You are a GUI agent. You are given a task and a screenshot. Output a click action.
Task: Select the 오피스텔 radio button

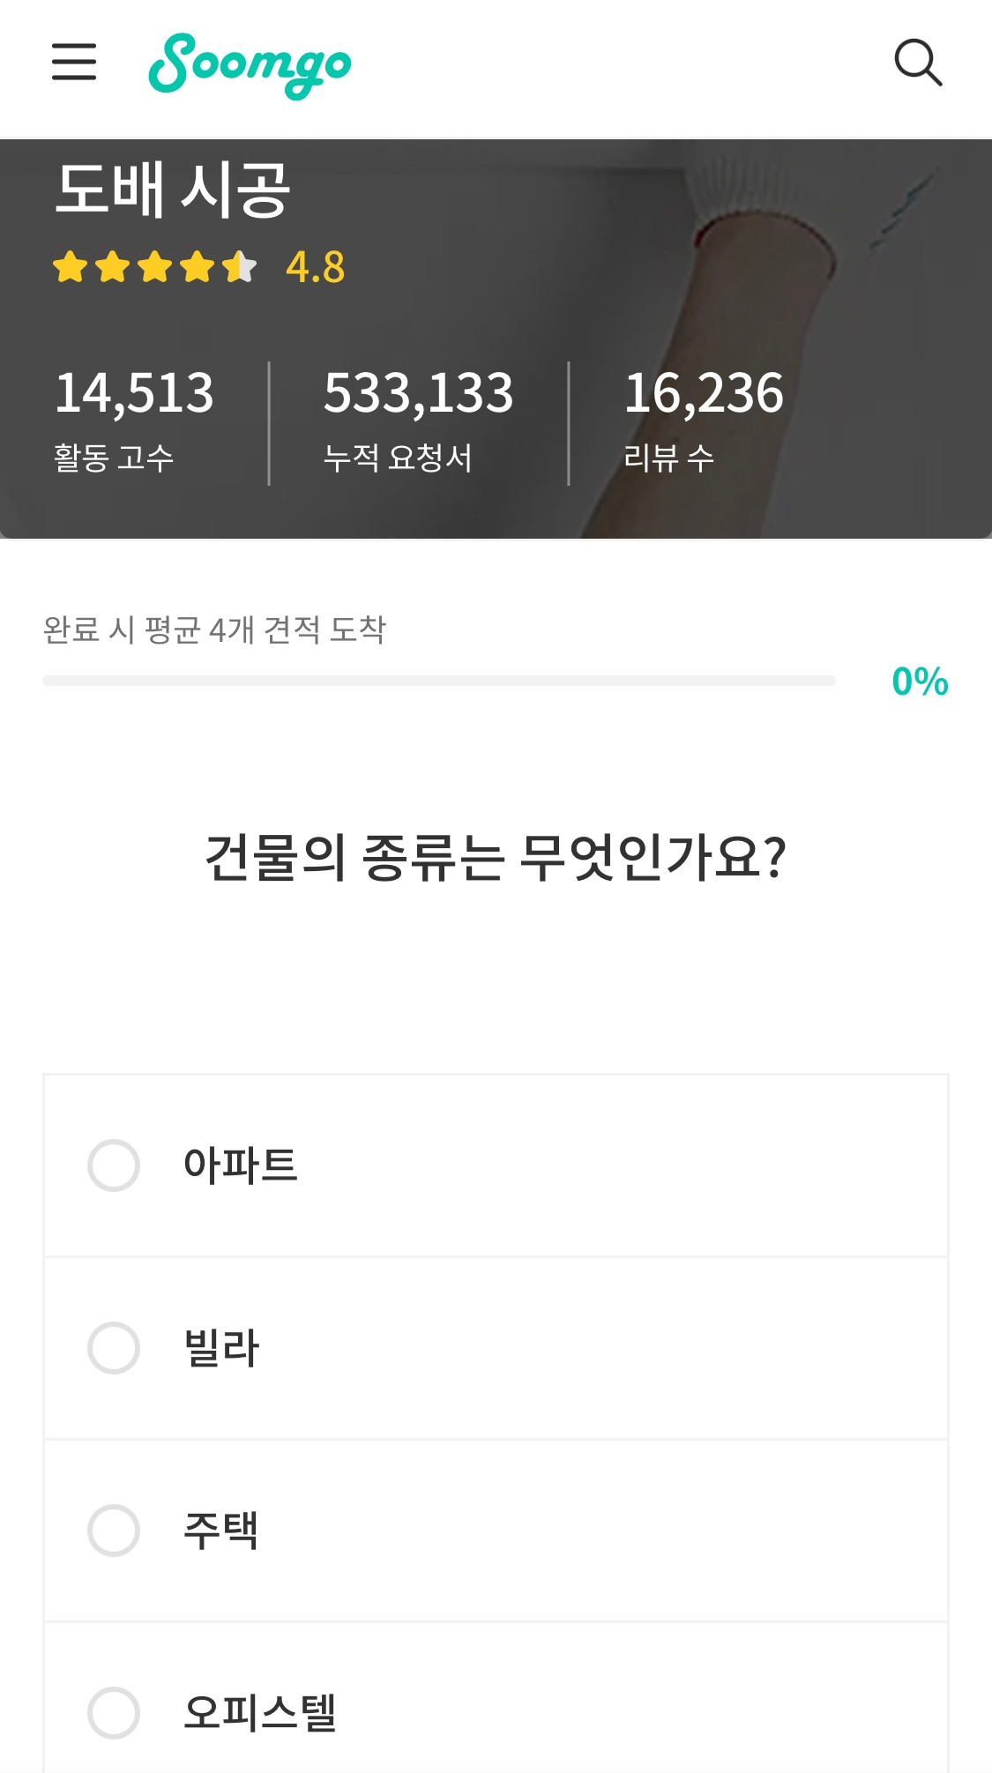pos(114,1713)
